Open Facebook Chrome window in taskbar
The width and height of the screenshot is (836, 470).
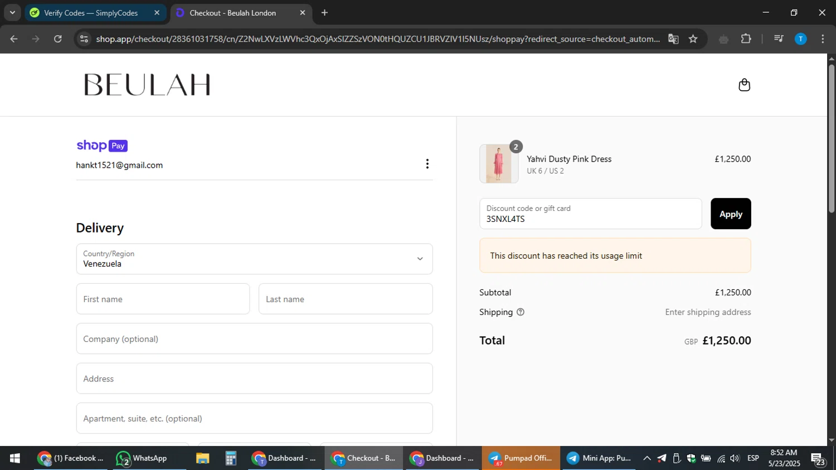click(71, 458)
